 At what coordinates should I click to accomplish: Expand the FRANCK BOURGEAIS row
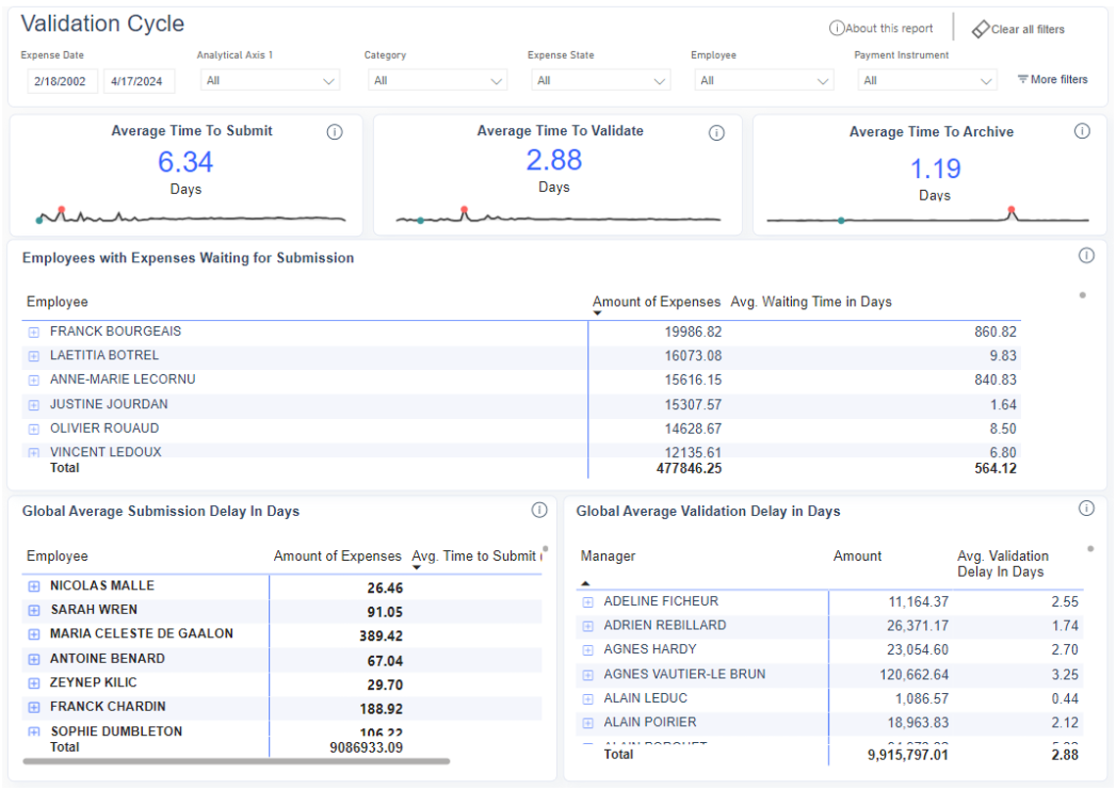[34, 332]
